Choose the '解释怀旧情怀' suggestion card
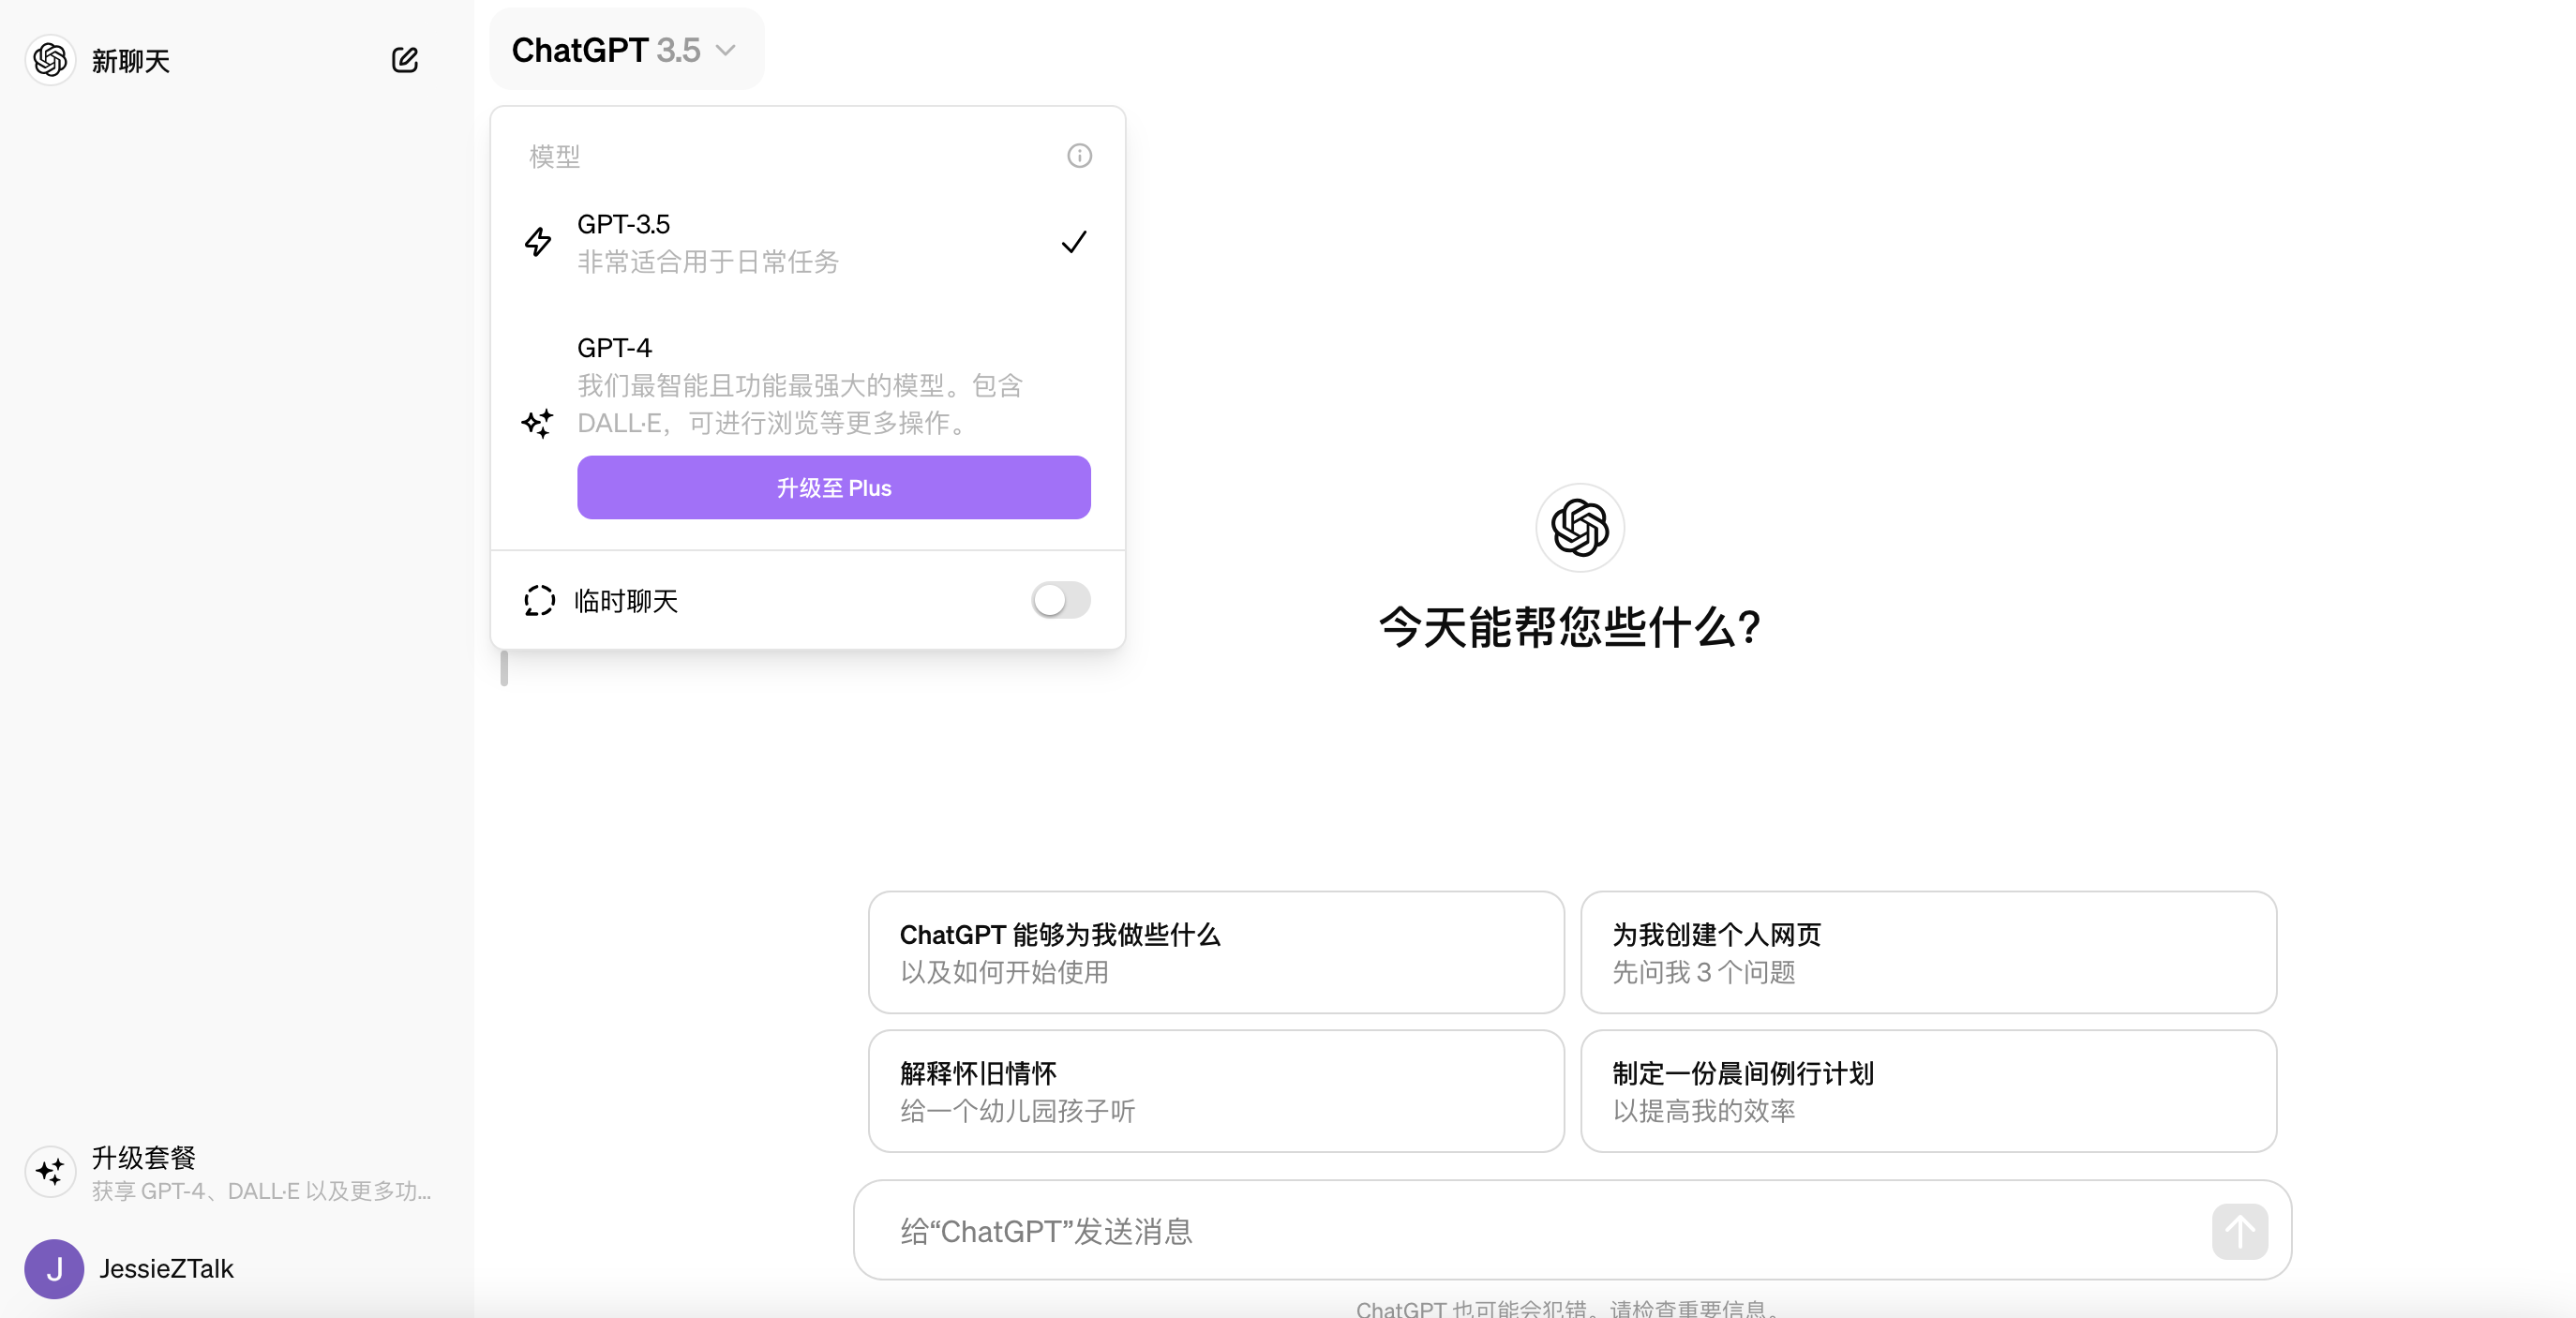 coord(1216,1091)
